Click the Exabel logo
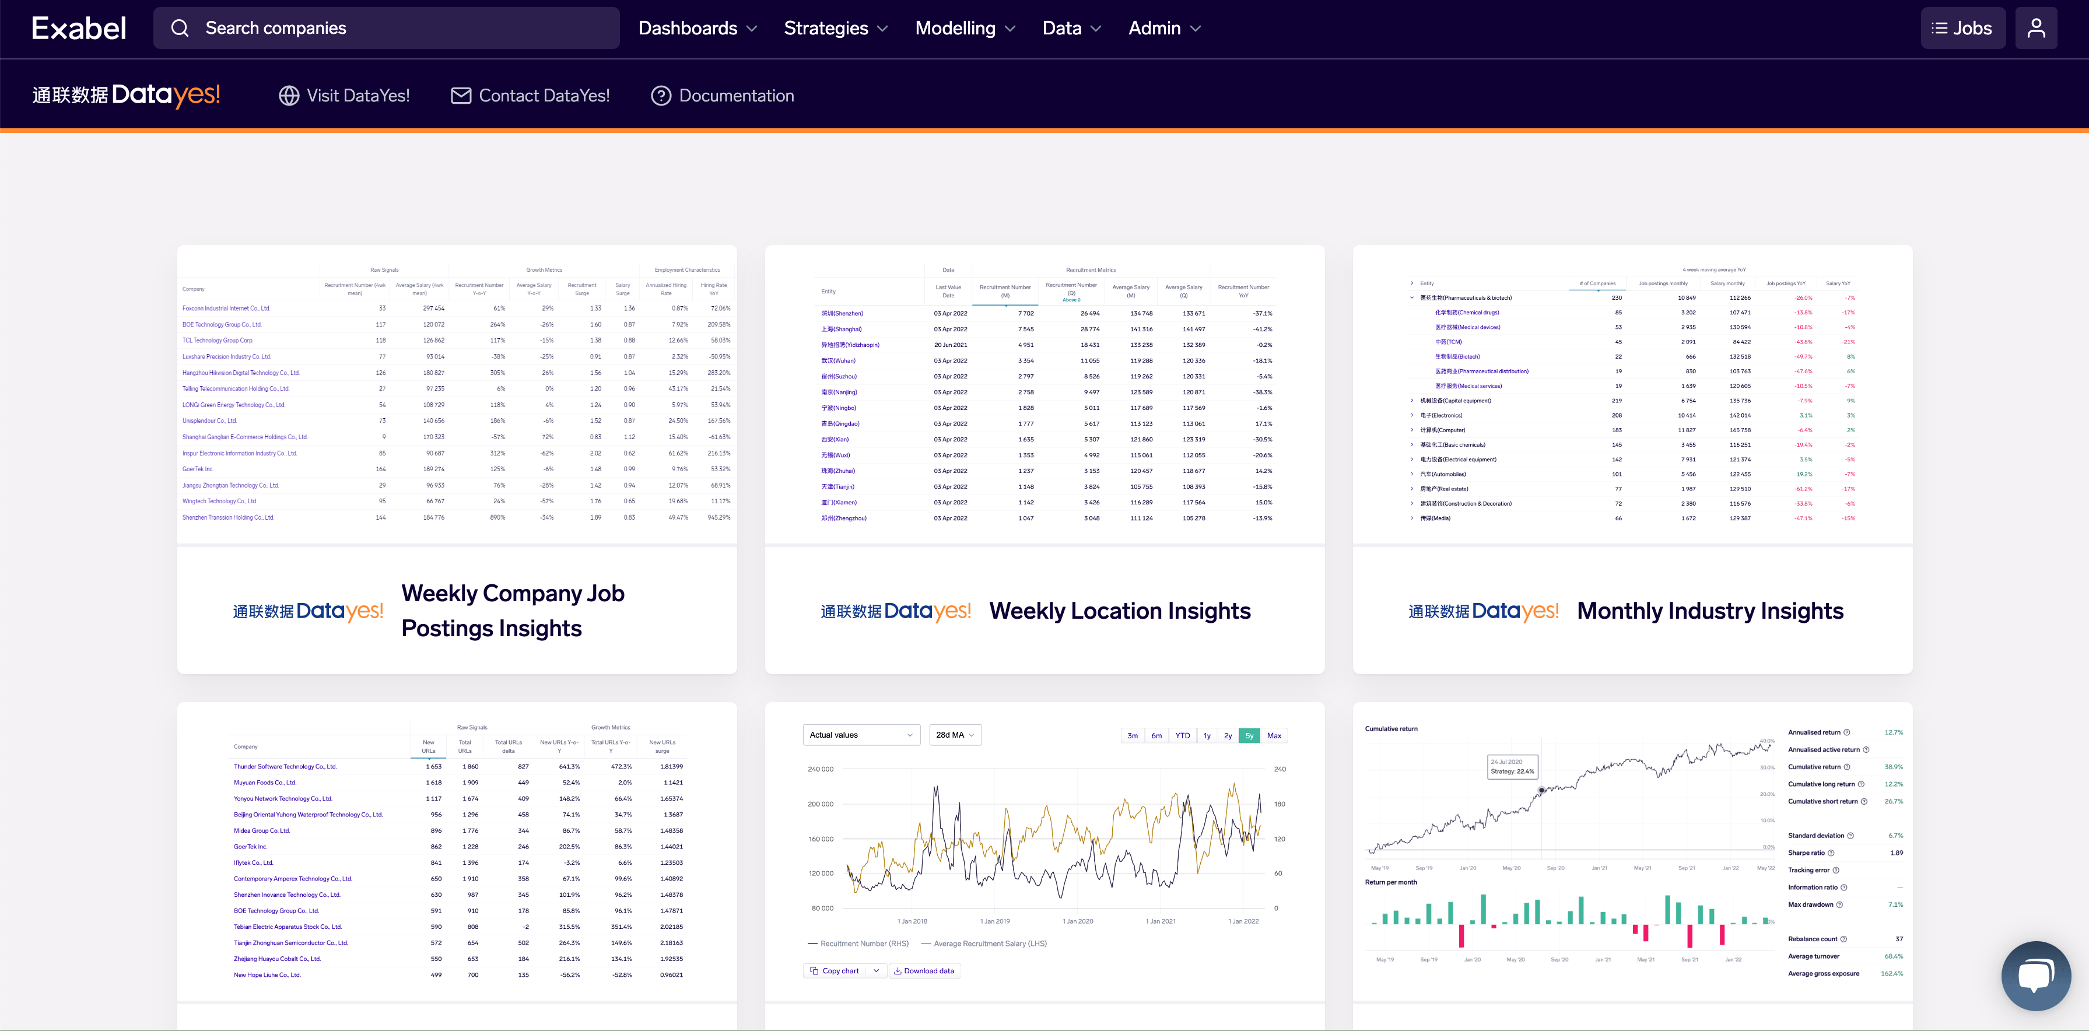 [79, 29]
